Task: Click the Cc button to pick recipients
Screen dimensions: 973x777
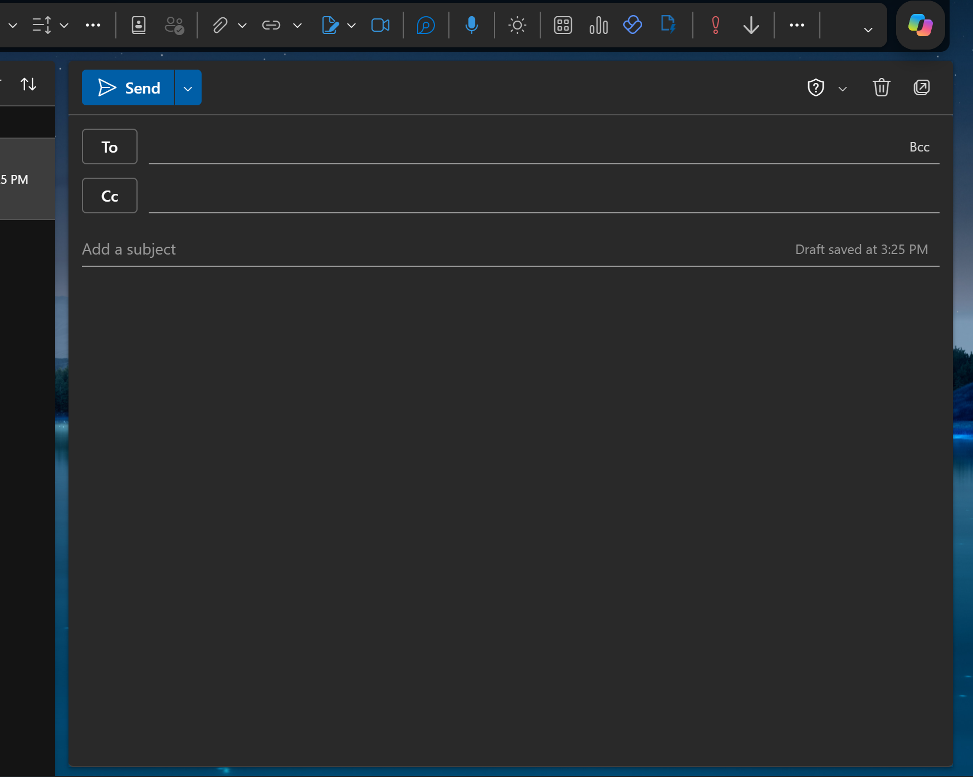Action: tap(110, 196)
